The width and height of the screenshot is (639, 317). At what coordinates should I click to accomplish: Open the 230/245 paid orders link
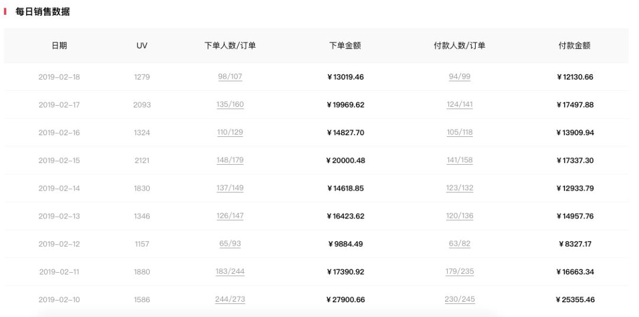[x=460, y=299]
